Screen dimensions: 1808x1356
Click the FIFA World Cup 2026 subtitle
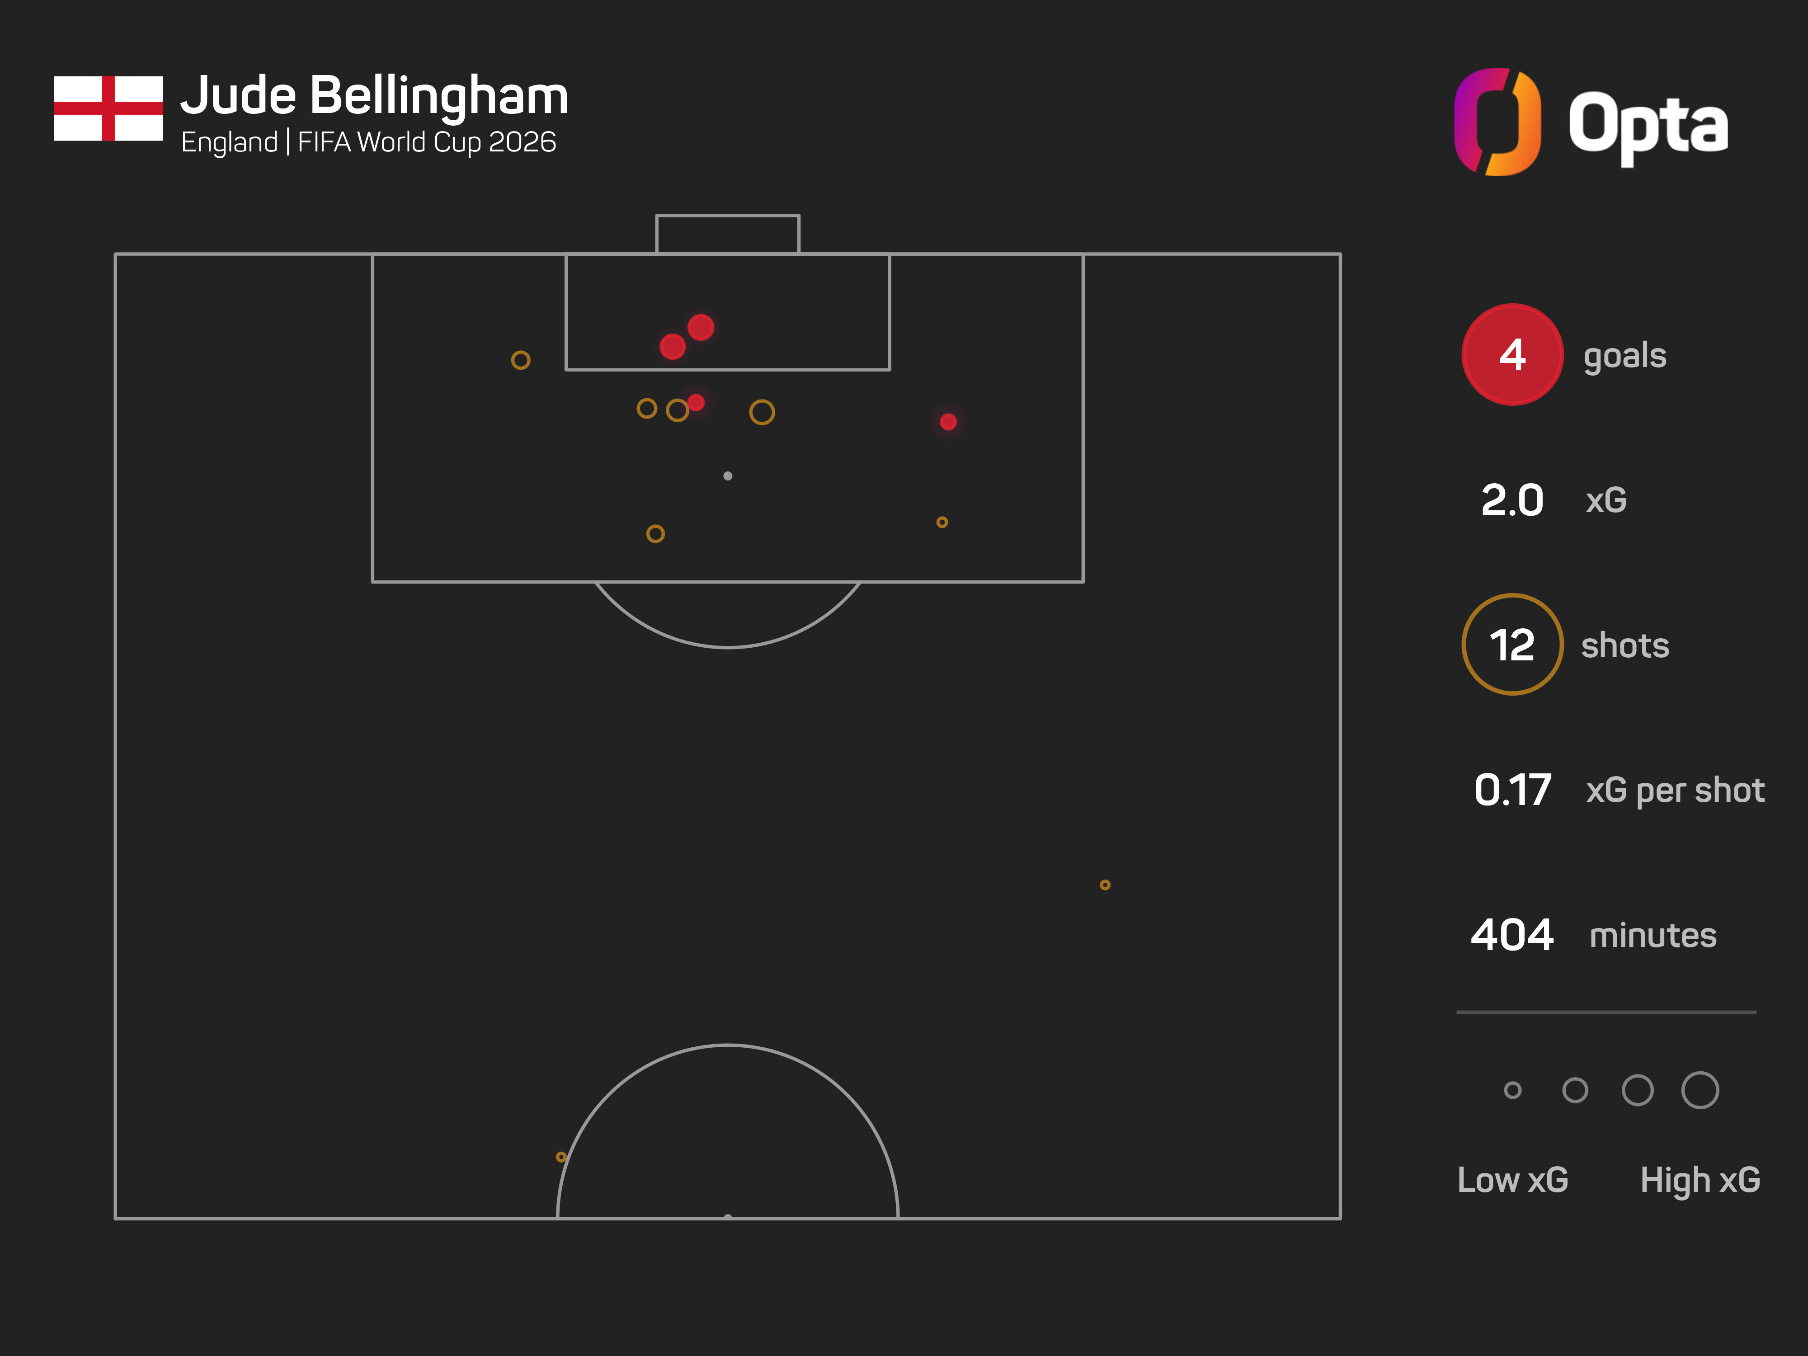click(x=427, y=142)
